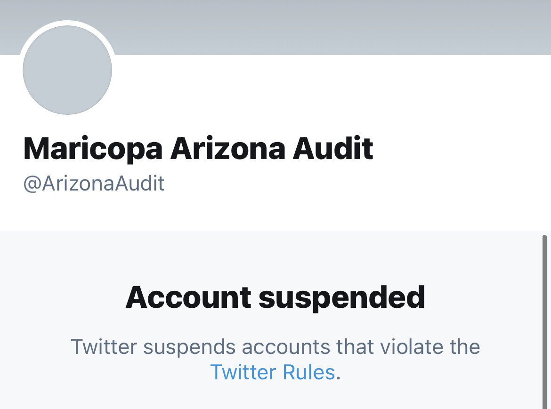551x409 pixels.
Task: Click the word "Account" in the heading
Action: 188,297
